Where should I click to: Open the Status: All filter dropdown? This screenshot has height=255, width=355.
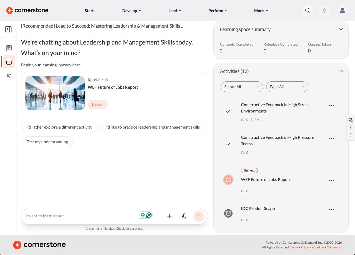(242, 87)
